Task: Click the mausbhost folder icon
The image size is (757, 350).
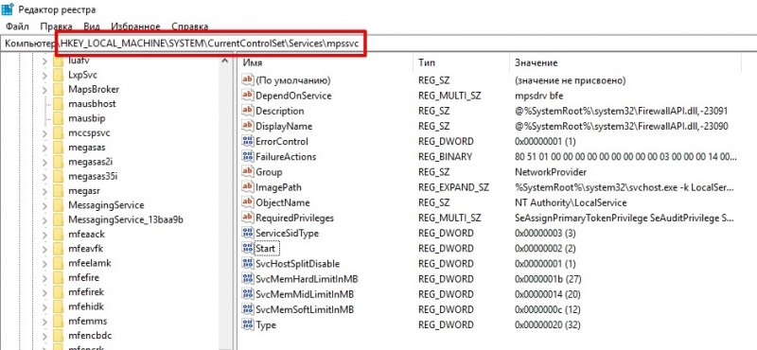Action: 58,104
